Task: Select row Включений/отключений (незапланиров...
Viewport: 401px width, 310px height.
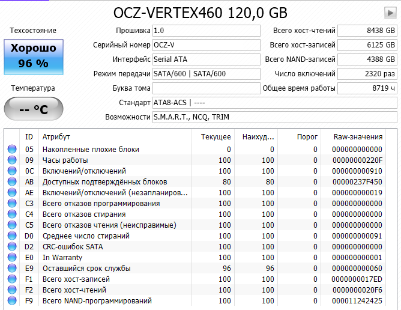Action: pyautogui.click(x=196, y=192)
